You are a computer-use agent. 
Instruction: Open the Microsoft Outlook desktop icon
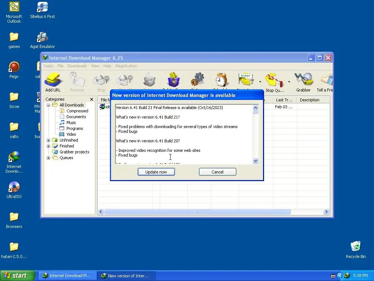14,12
